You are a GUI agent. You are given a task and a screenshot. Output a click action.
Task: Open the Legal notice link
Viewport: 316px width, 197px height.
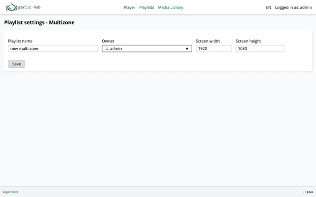coord(11,192)
